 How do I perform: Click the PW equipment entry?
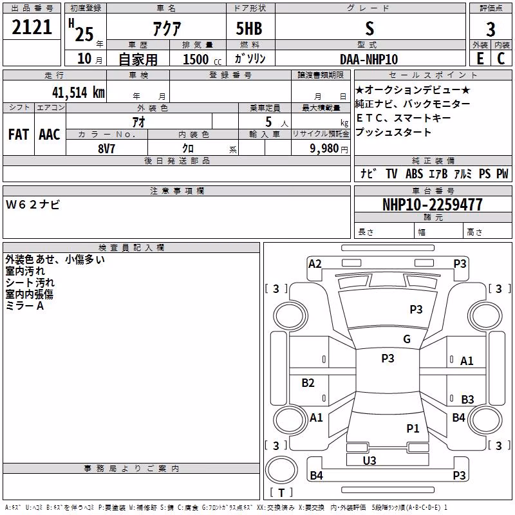click(x=502, y=173)
